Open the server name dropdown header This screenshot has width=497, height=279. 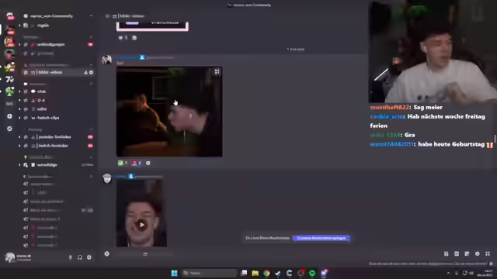58,15
